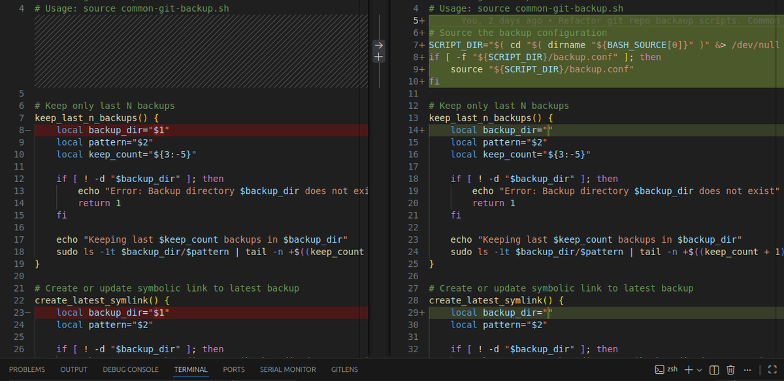Click the 'sudo ls -1t' line in left pane
784x381 pixels.
[210, 252]
